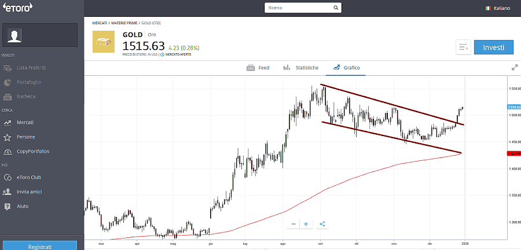Open the Italiano language selector

498,9
